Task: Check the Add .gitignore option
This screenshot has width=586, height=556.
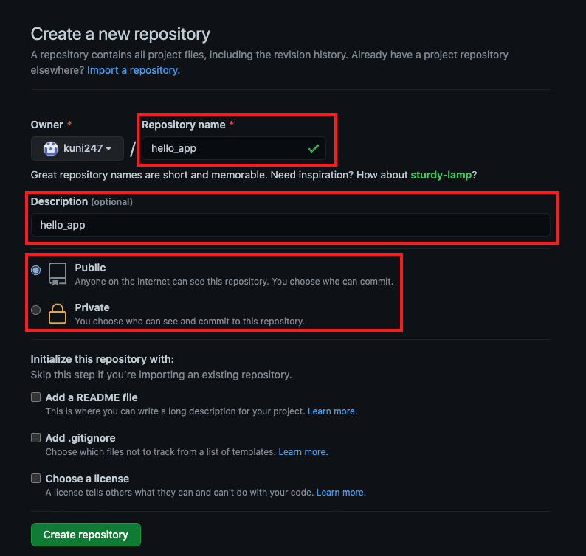Action: pos(35,437)
